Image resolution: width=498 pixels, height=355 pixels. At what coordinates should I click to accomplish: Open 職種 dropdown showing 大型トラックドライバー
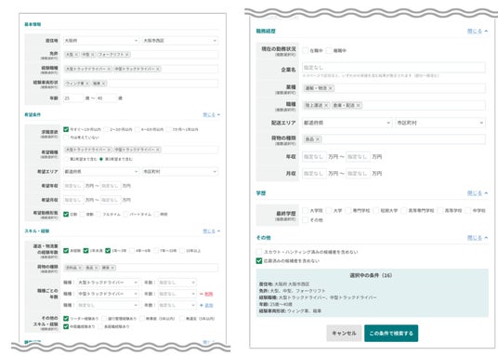(x=108, y=283)
